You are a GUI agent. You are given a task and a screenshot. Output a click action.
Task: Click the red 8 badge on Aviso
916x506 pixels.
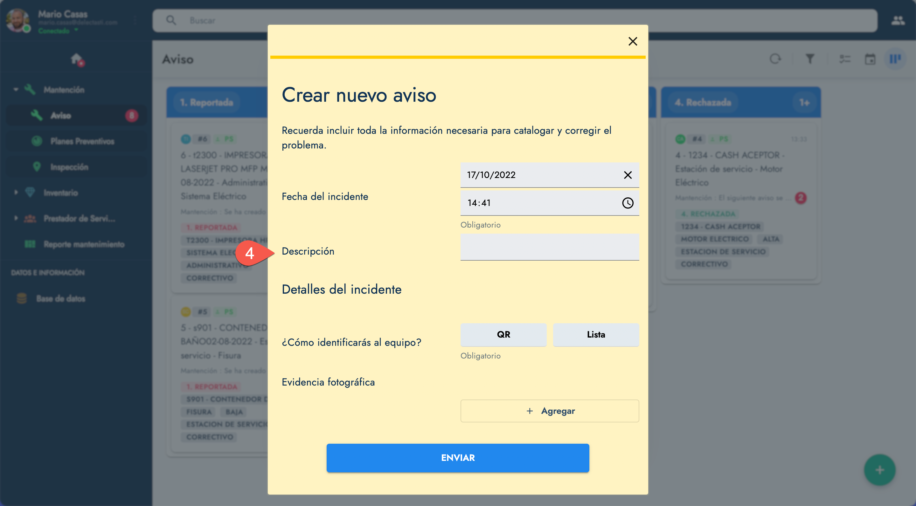click(132, 115)
